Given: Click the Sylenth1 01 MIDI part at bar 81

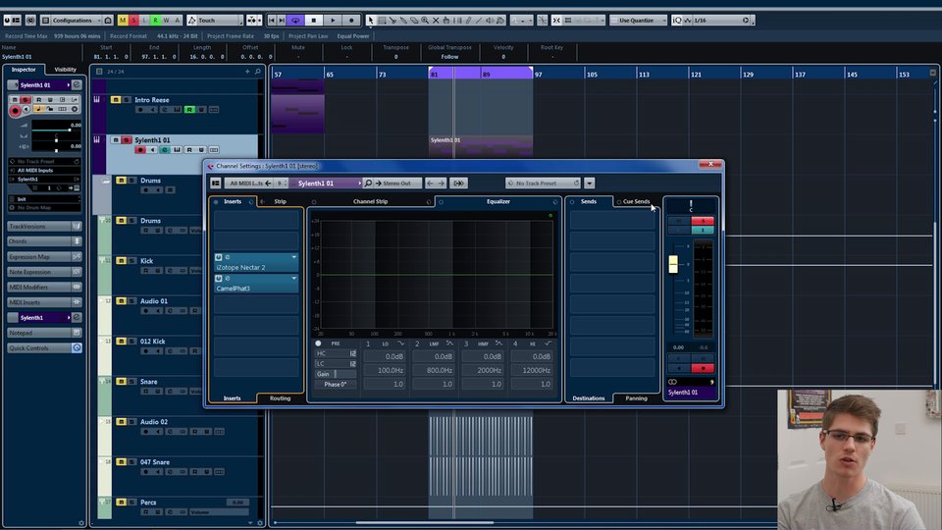Looking at the screenshot, I should click(481, 145).
